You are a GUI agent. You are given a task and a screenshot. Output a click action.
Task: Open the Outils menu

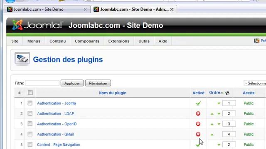click(144, 41)
